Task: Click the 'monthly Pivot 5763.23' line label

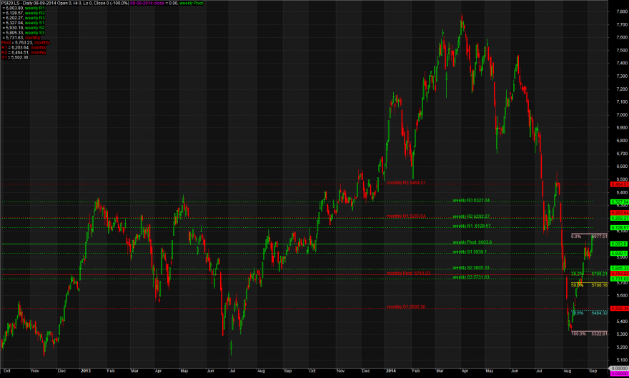Action: 408,273
